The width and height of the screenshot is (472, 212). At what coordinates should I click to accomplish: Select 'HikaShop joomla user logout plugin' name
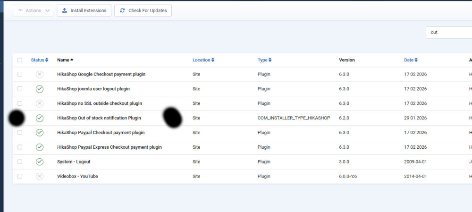pyautogui.click(x=93, y=89)
